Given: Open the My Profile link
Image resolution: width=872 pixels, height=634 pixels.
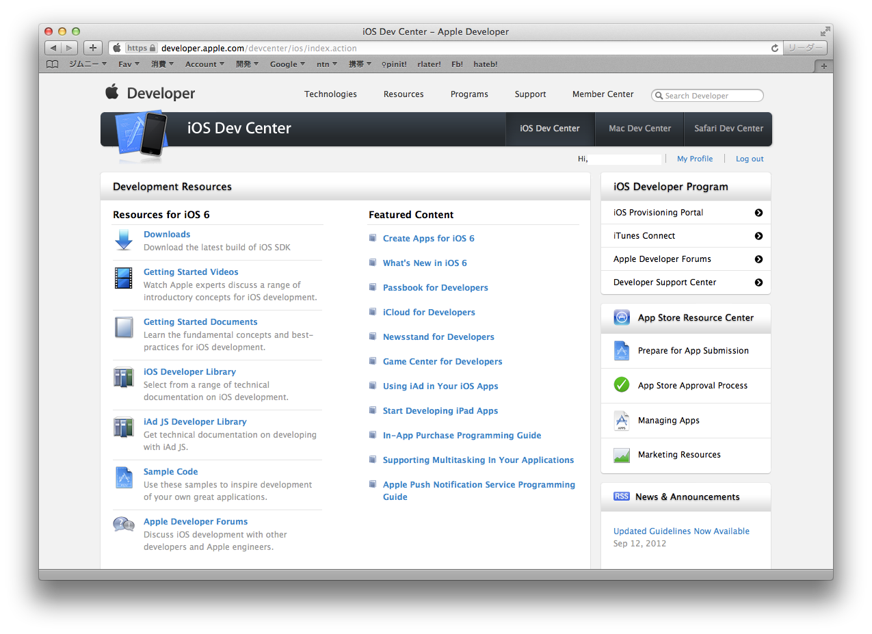Looking at the screenshot, I should 695,159.
